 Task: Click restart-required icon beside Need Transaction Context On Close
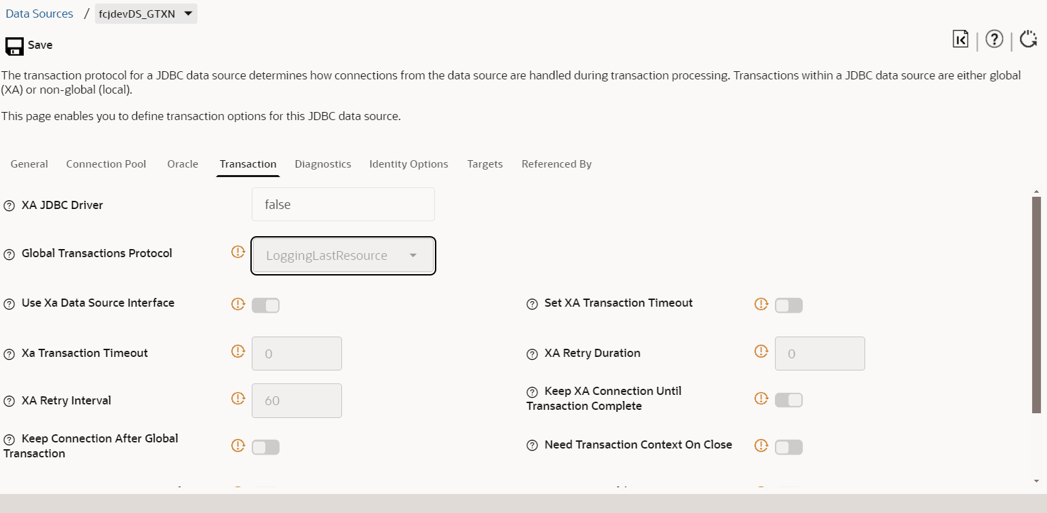761,446
